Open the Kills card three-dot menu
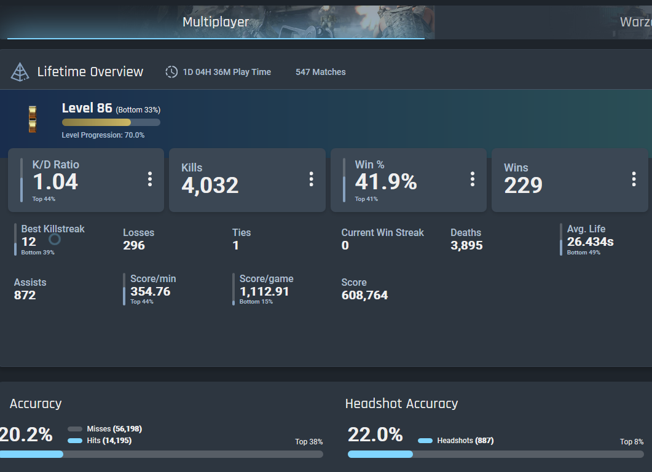The height and width of the screenshot is (472, 652). coord(311,179)
